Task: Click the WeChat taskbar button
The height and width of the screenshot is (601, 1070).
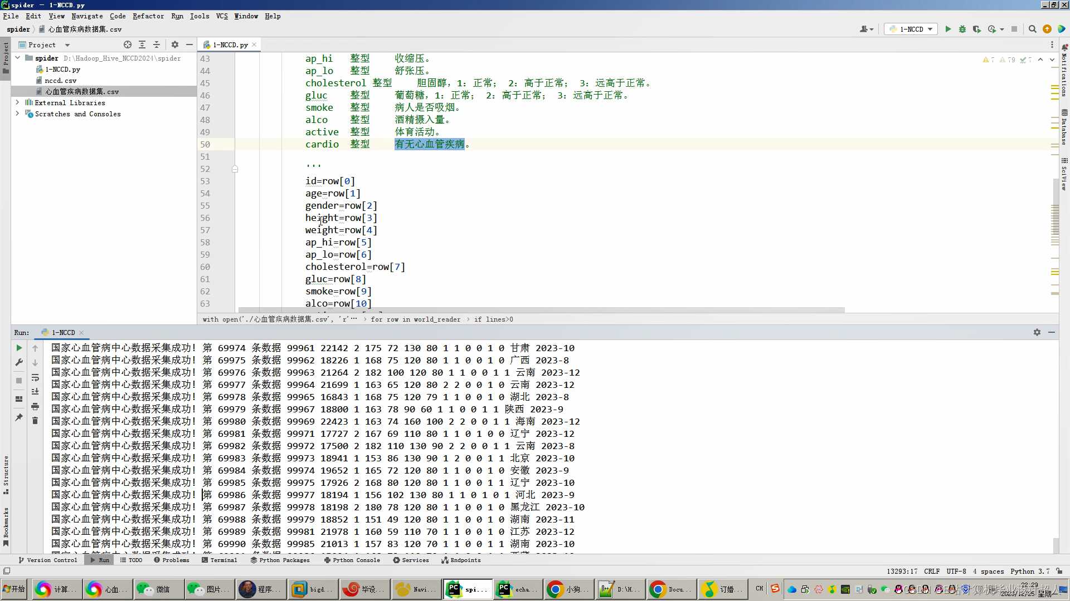Action: point(158,589)
